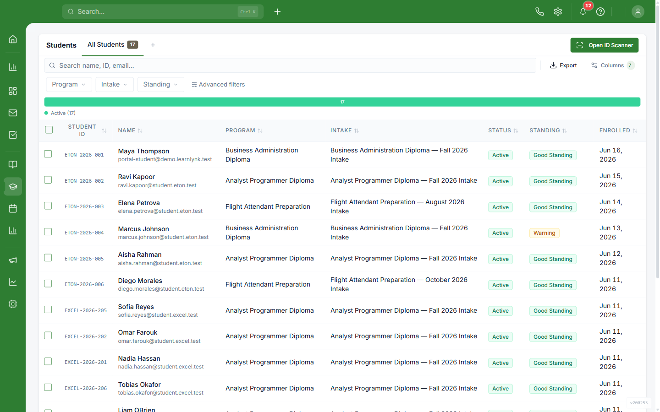
Task: Sort by Status column arrows
Action: [x=516, y=130]
